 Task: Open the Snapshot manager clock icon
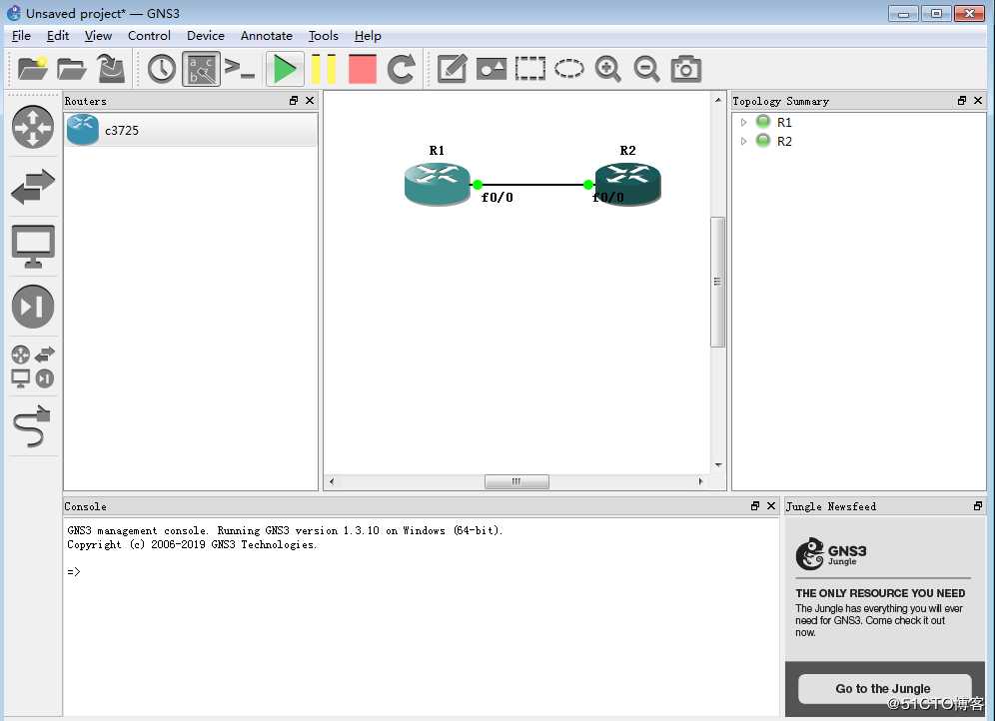(x=162, y=69)
